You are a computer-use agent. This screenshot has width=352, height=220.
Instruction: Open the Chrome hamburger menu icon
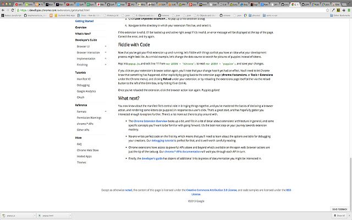[349, 10]
